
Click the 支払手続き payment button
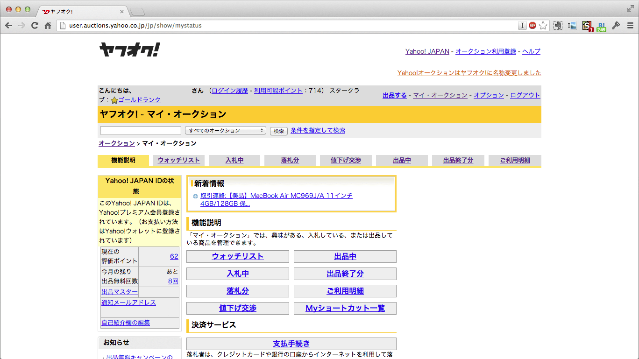click(x=291, y=344)
